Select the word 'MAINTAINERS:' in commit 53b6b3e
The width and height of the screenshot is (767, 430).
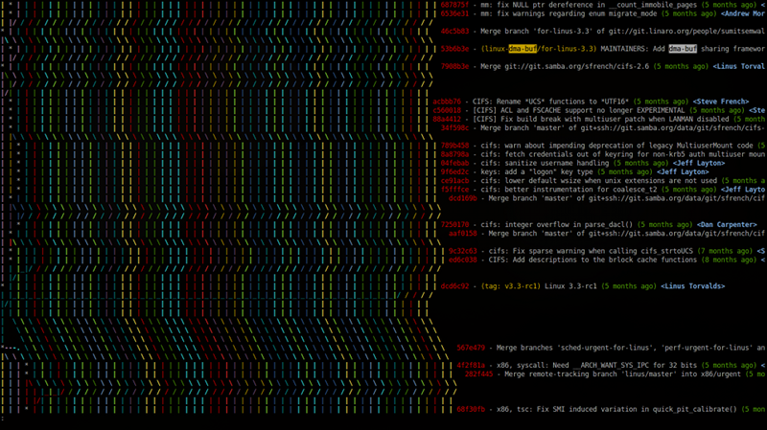pyautogui.click(x=624, y=49)
